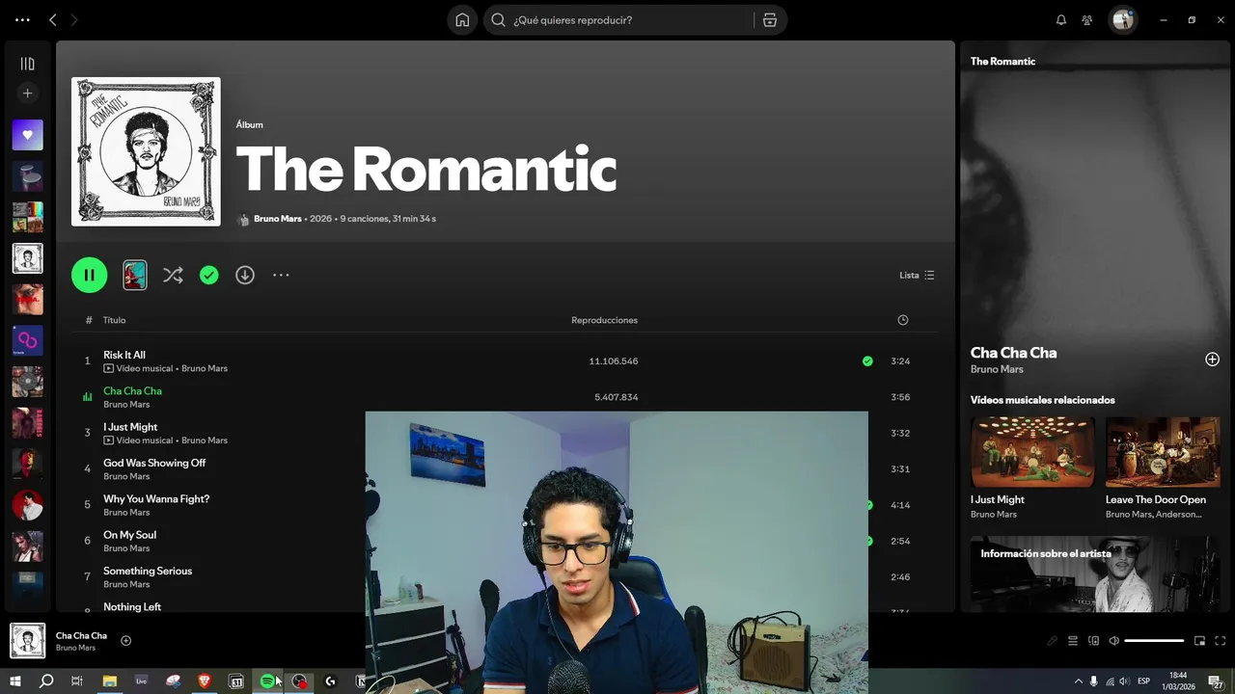Open the miniplayer
Viewport: 1235px width, 694px height.
[x=1199, y=641]
